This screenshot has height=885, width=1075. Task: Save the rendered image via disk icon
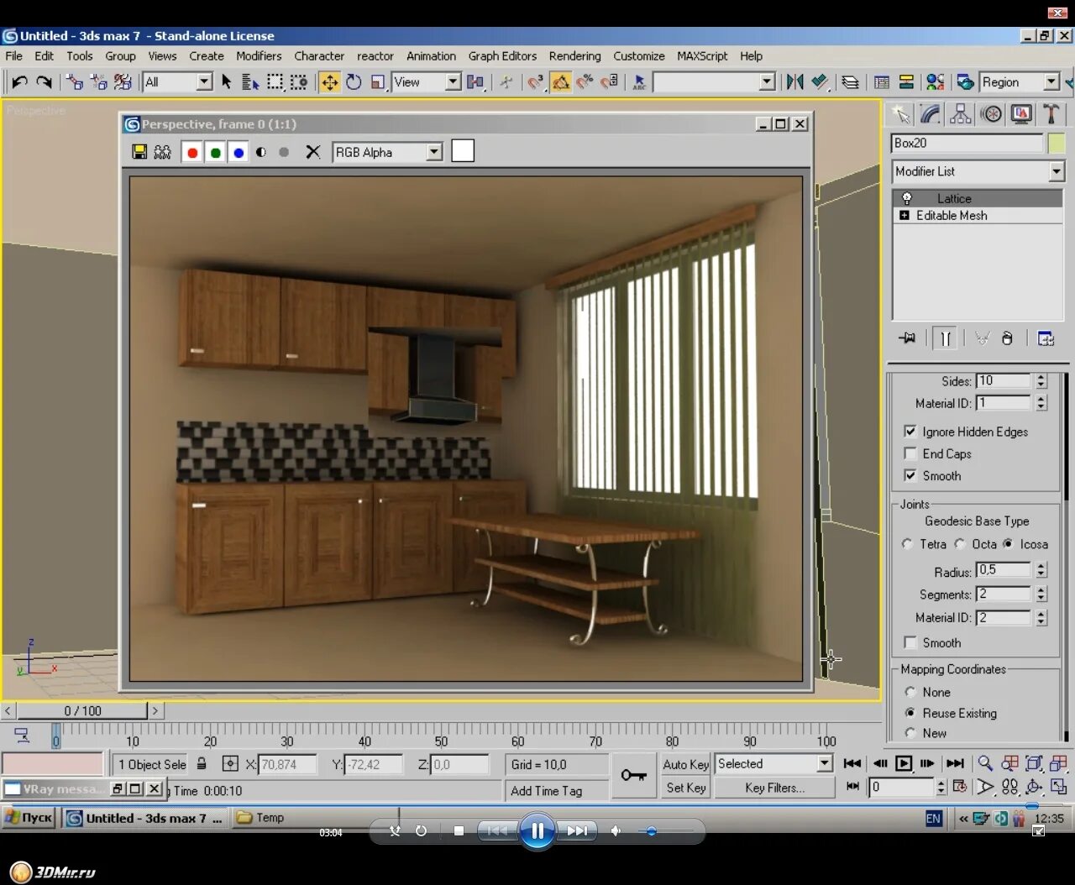(x=139, y=152)
